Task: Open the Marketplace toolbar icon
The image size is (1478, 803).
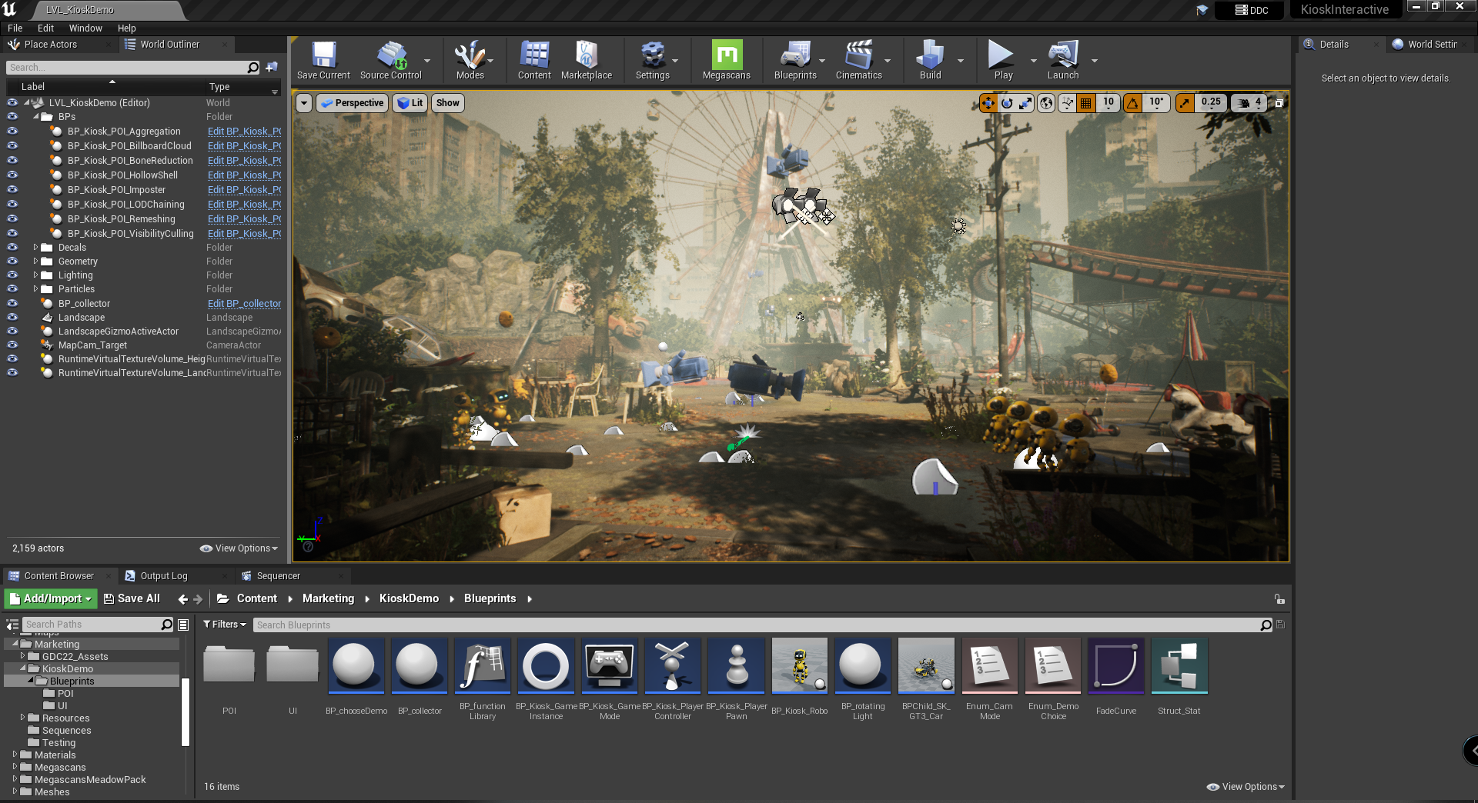Action: pos(587,60)
